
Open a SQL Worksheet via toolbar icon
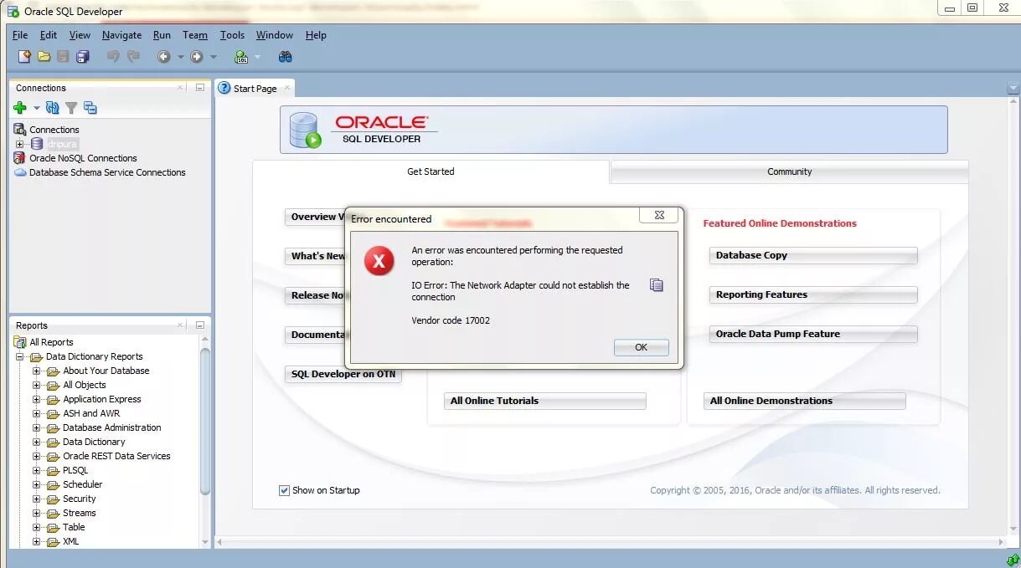click(x=241, y=57)
